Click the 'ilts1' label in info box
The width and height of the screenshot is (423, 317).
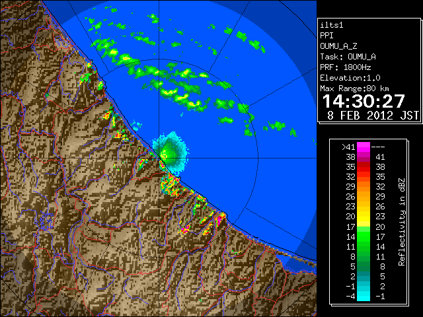[331, 25]
